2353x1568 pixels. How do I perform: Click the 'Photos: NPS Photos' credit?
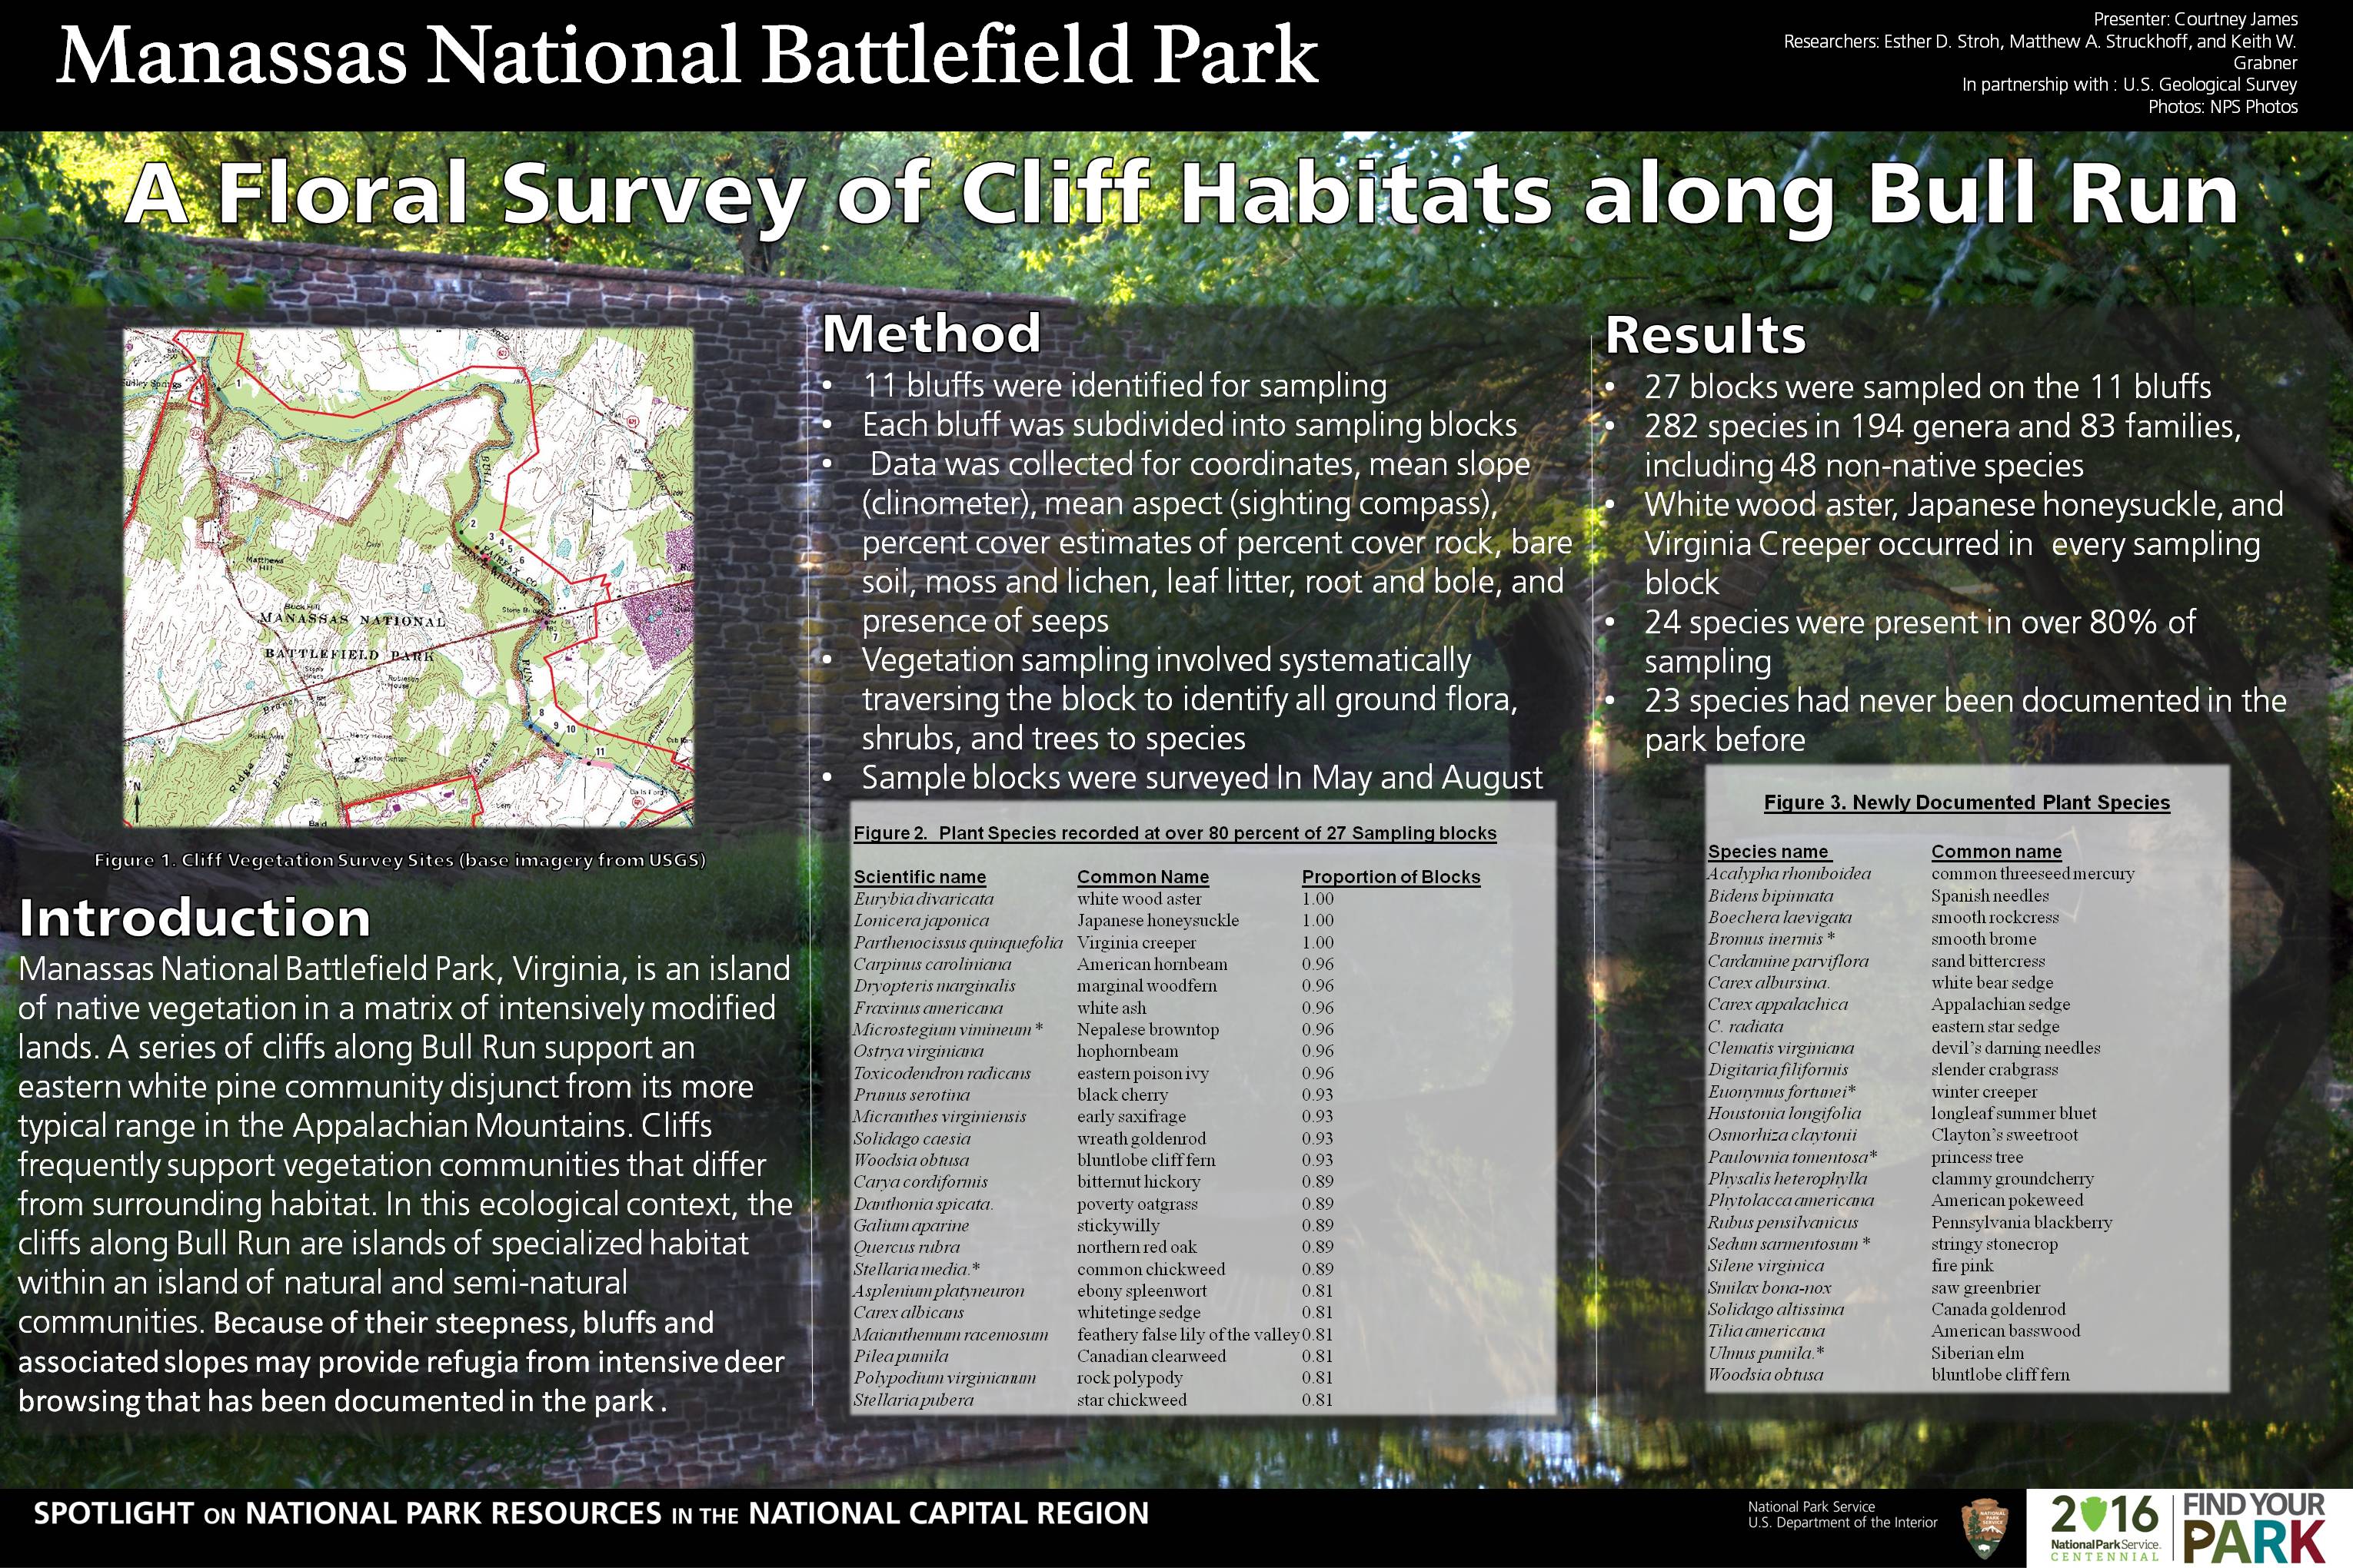2223,107
